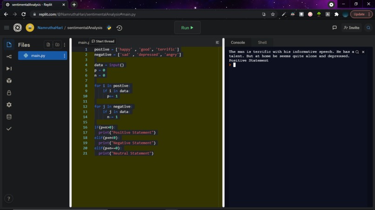
Task: Open the repl history icon
Action: (x=120, y=28)
